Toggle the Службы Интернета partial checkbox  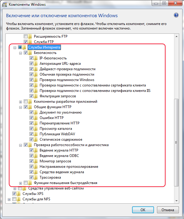click(20, 47)
